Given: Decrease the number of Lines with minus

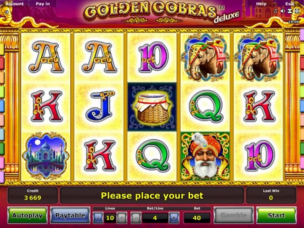Looking at the screenshot, I should click(98, 218).
